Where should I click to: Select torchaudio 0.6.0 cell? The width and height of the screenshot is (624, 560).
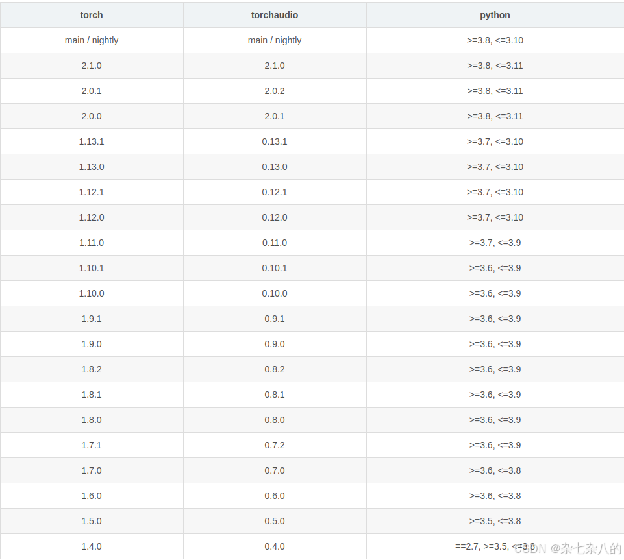click(x=275, y=496)
